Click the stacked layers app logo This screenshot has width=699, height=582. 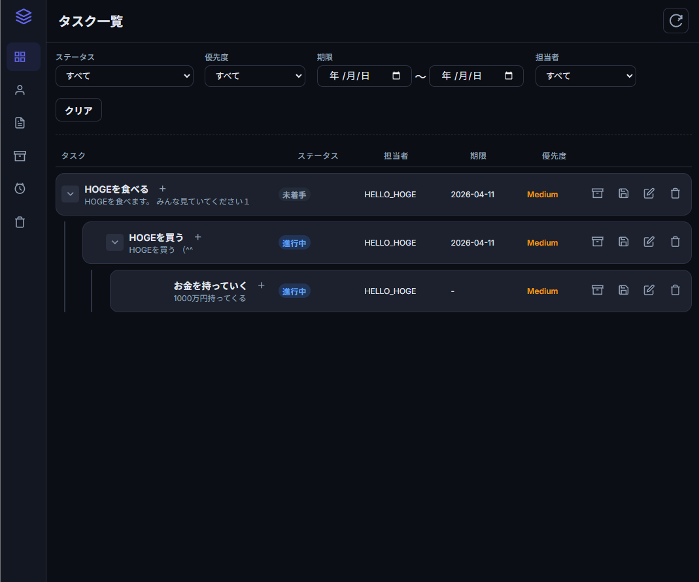pyautogui.click(x=23, y=16)
